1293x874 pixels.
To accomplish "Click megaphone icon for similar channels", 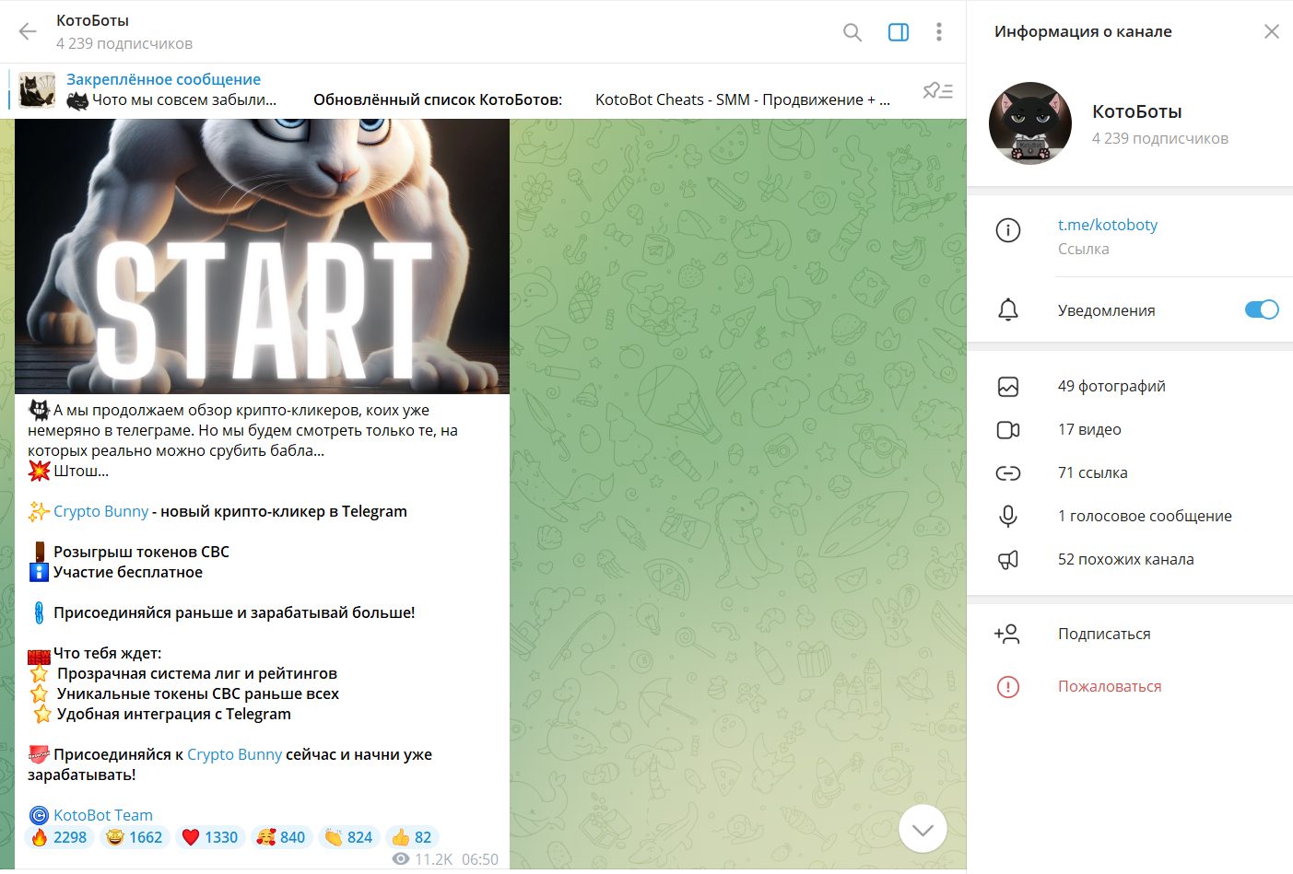I will [x=1008, y=560].
